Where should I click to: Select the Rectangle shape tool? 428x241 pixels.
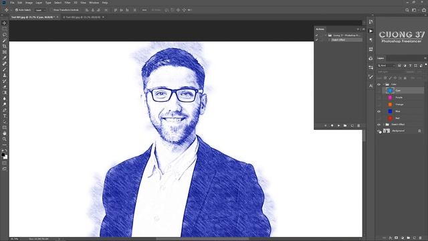(x=5, y=127)
